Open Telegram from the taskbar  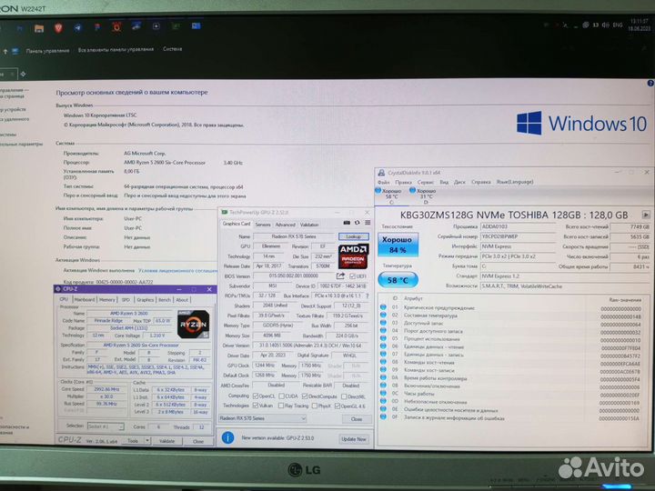pos(77,27)
